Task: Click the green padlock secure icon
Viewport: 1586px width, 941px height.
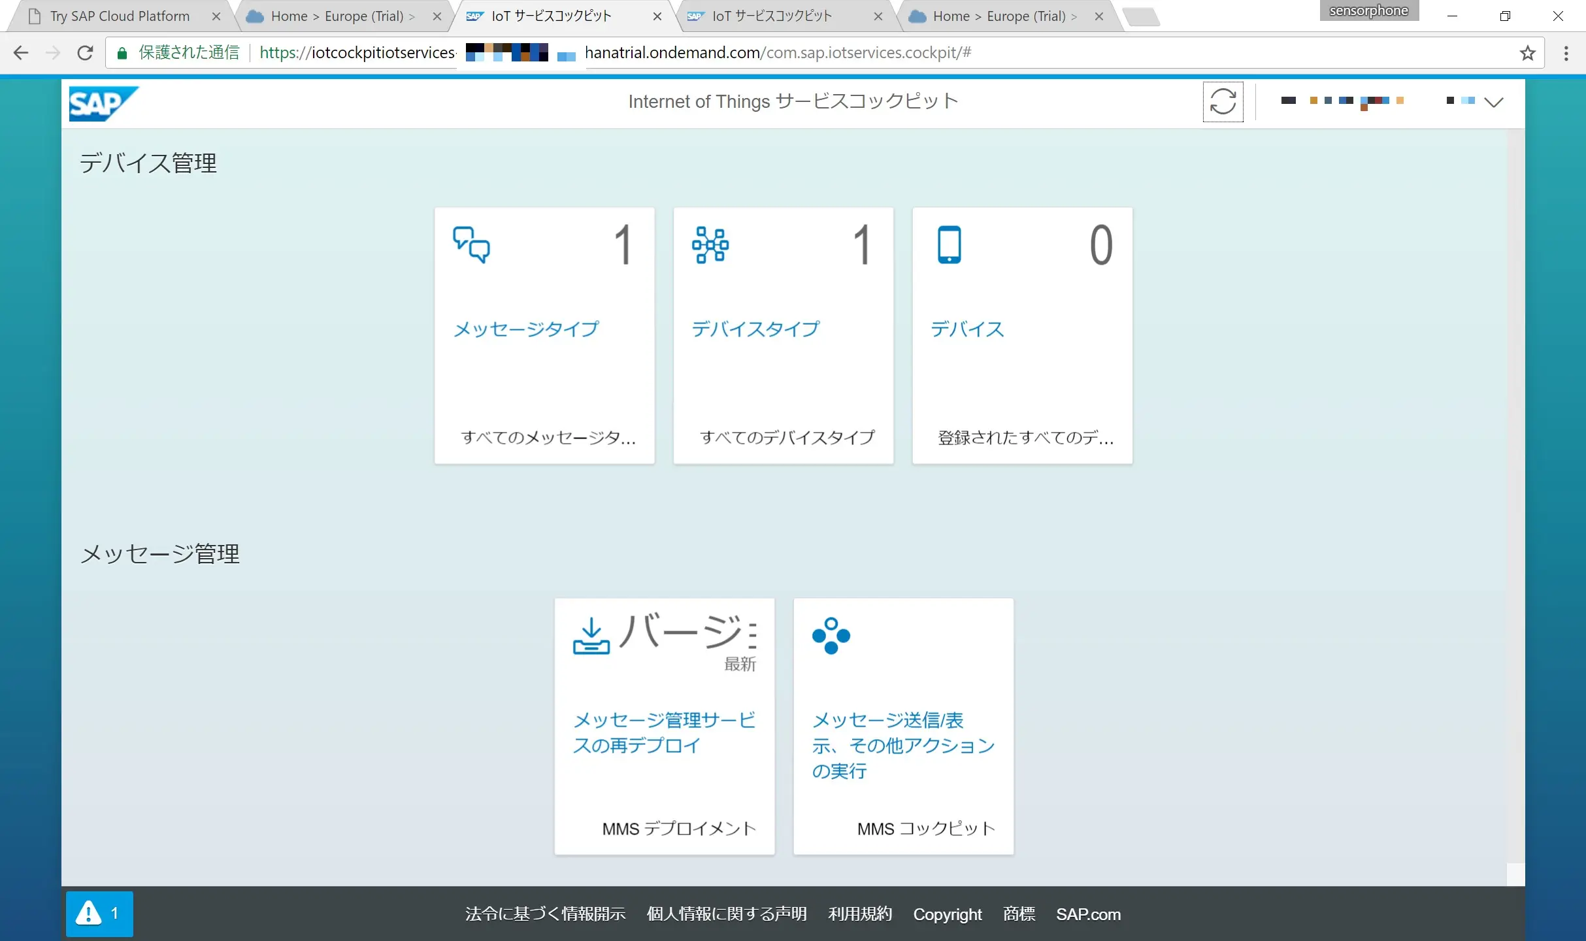Action: pyautogui.click(x=122, y=53)
